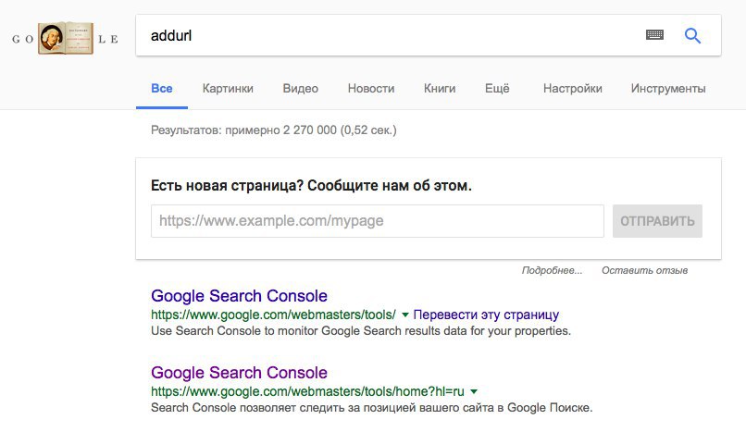Open the Google doodle book logo
The width and height of the screenshot is (746, 432).
(x=65, y=38)
